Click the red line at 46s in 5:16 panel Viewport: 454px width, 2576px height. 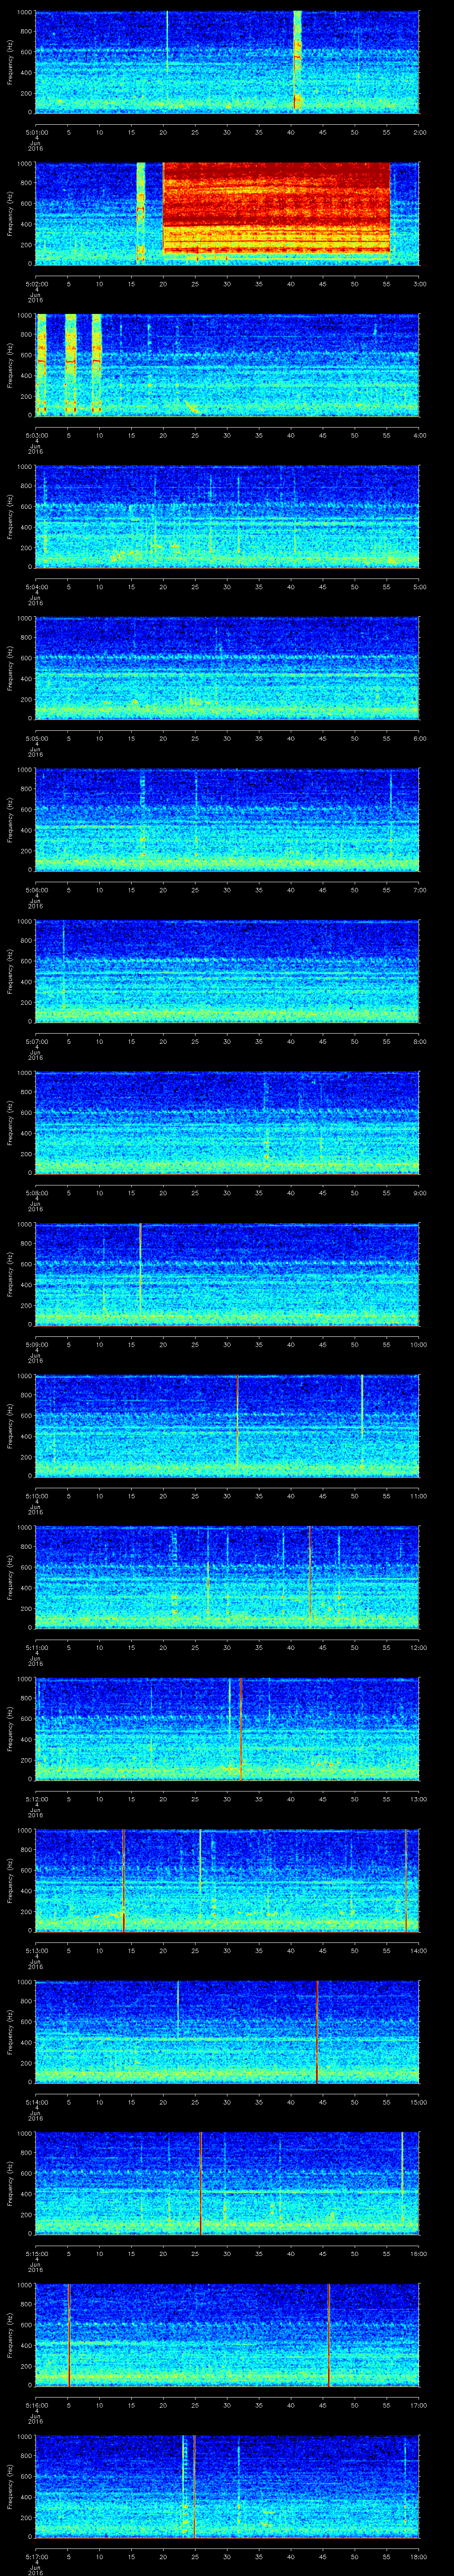(x=329, y=2335)
